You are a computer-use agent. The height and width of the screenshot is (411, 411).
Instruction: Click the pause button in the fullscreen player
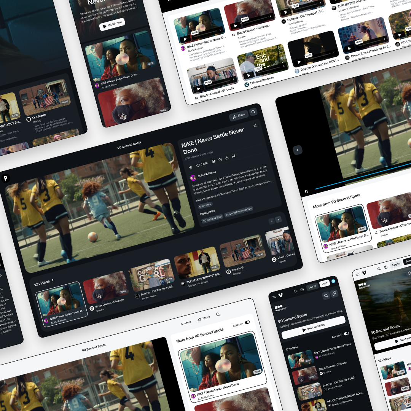[306, 191]
